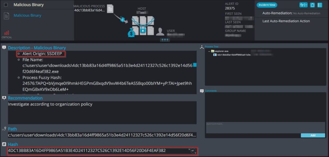The width and height of the screenshot is (329, 157).
Task: Click the clipboard icon in the header
Action: pyautogui.click(x=312, y=5)
